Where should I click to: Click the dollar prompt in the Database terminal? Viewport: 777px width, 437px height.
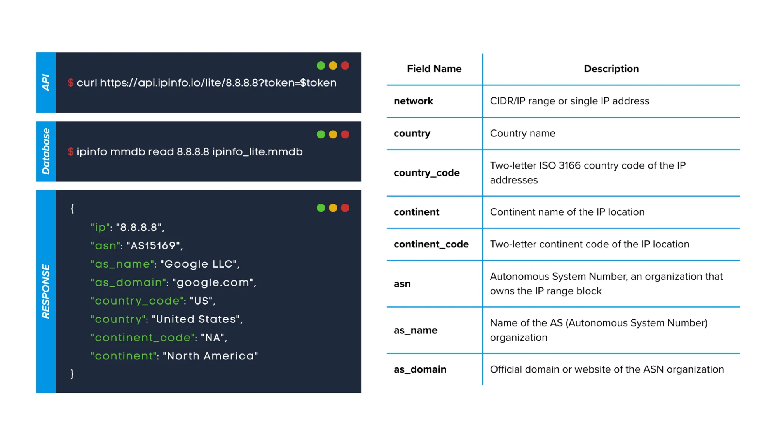tap(71, 152)
